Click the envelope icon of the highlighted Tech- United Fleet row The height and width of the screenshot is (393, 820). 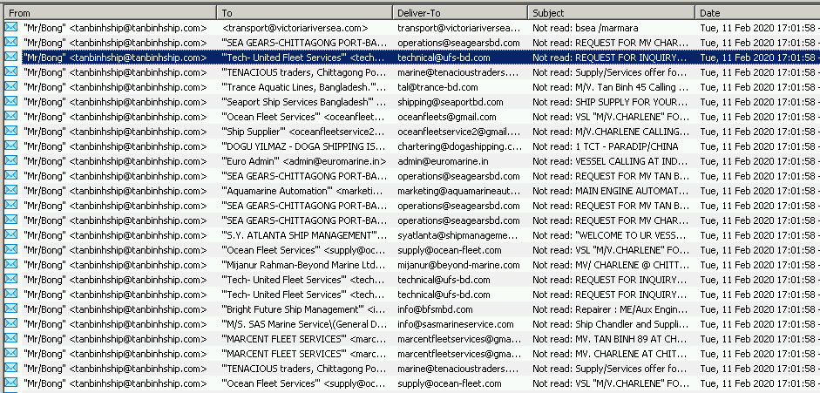pos(11,57)
